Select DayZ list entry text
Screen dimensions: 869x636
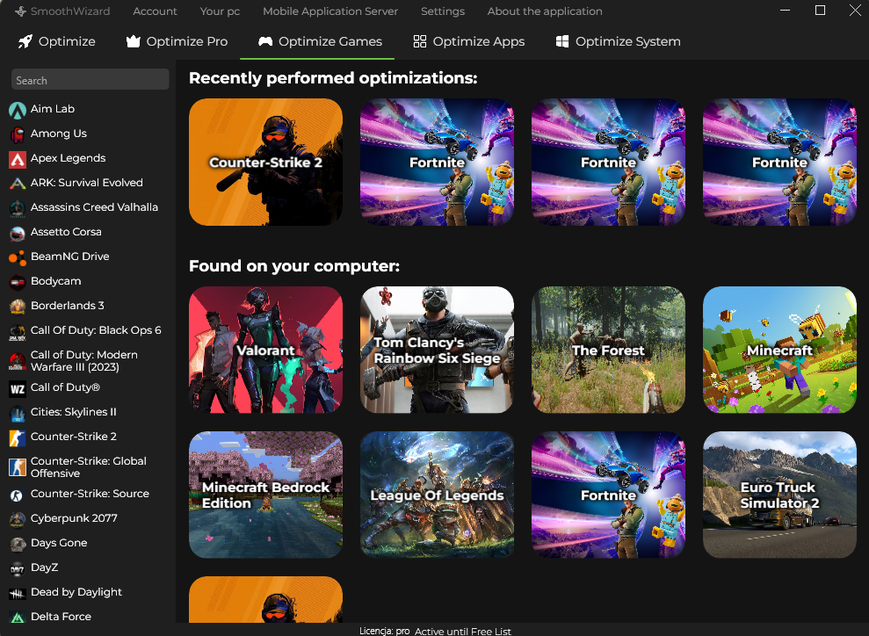click(x=44, y=567)
